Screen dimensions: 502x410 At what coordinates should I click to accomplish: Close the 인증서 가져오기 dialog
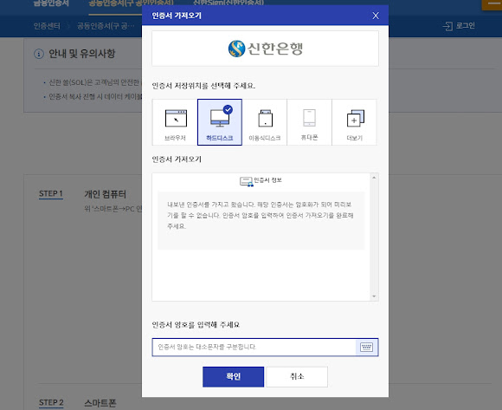(376, 16)
